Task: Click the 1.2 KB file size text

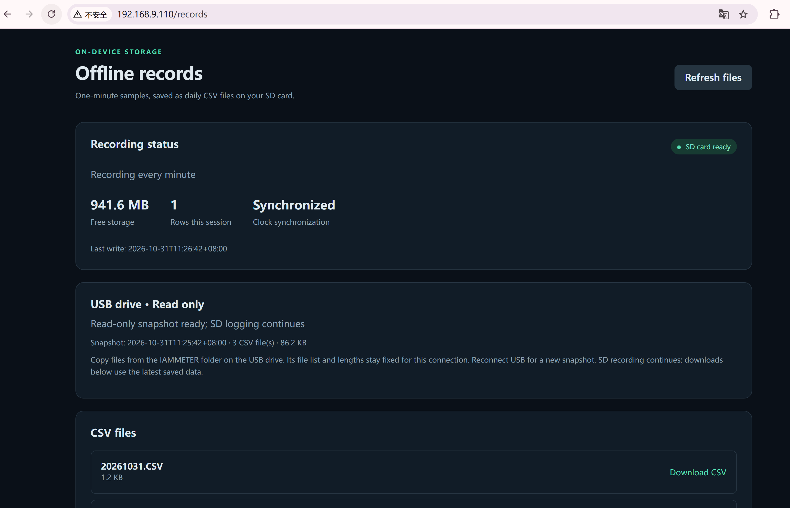Action: point(112,477)
